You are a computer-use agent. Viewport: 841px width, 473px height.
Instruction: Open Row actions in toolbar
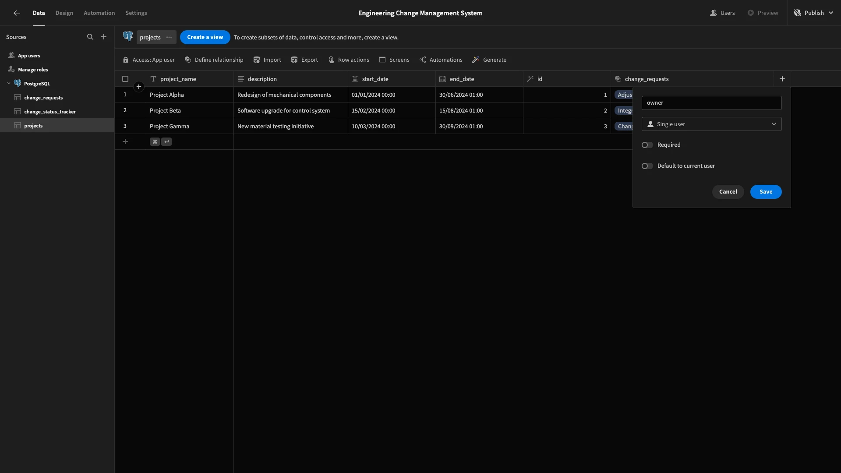pyautogui.click(x=349, y=60)
